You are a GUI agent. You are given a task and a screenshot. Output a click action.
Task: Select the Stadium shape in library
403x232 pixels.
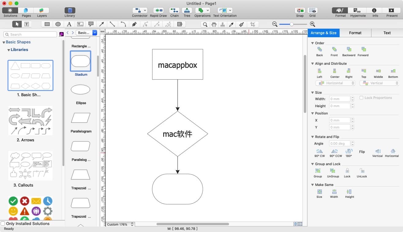pos(81,61)
